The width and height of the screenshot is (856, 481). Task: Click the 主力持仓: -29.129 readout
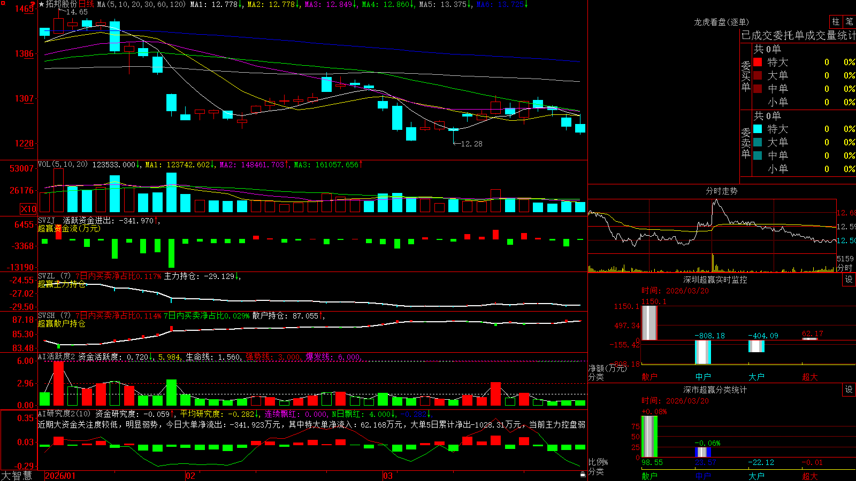tap(202, 276)
